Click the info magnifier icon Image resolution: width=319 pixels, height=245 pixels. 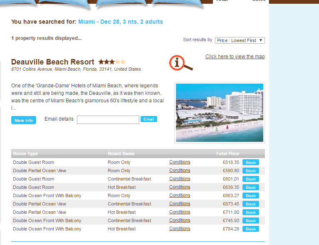pyautogui.click(x=181, y=63)
